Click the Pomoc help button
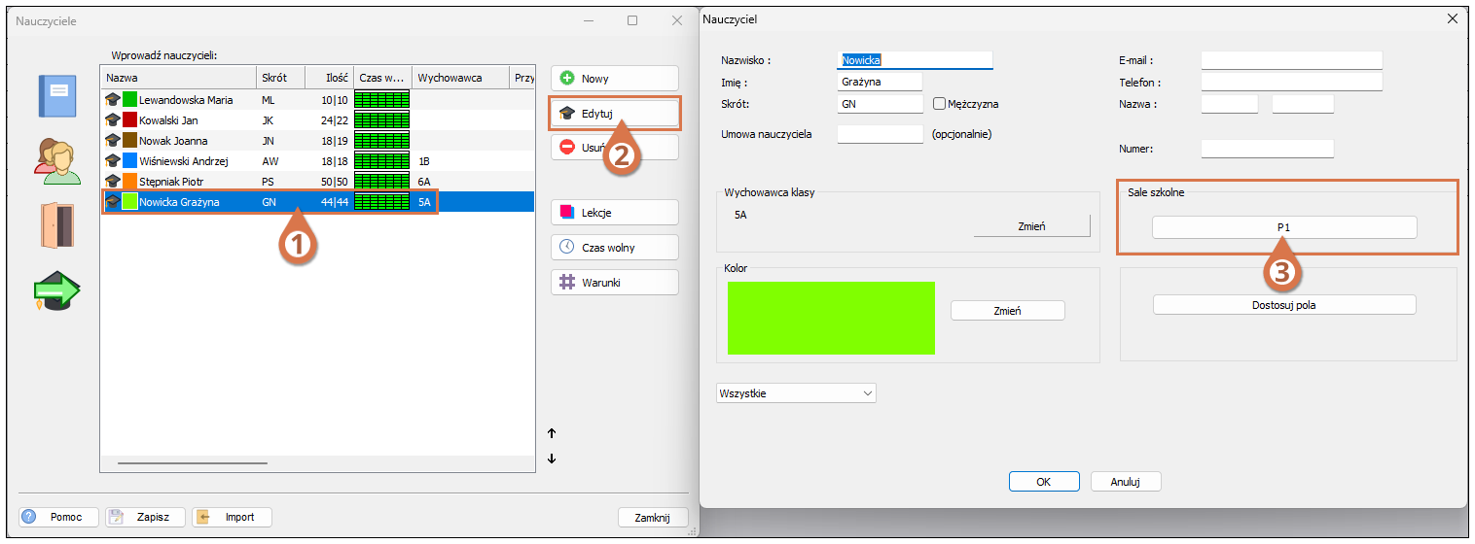Viewport: 1475px width, 544px height. pyautogui.click(x=59, y=517)
